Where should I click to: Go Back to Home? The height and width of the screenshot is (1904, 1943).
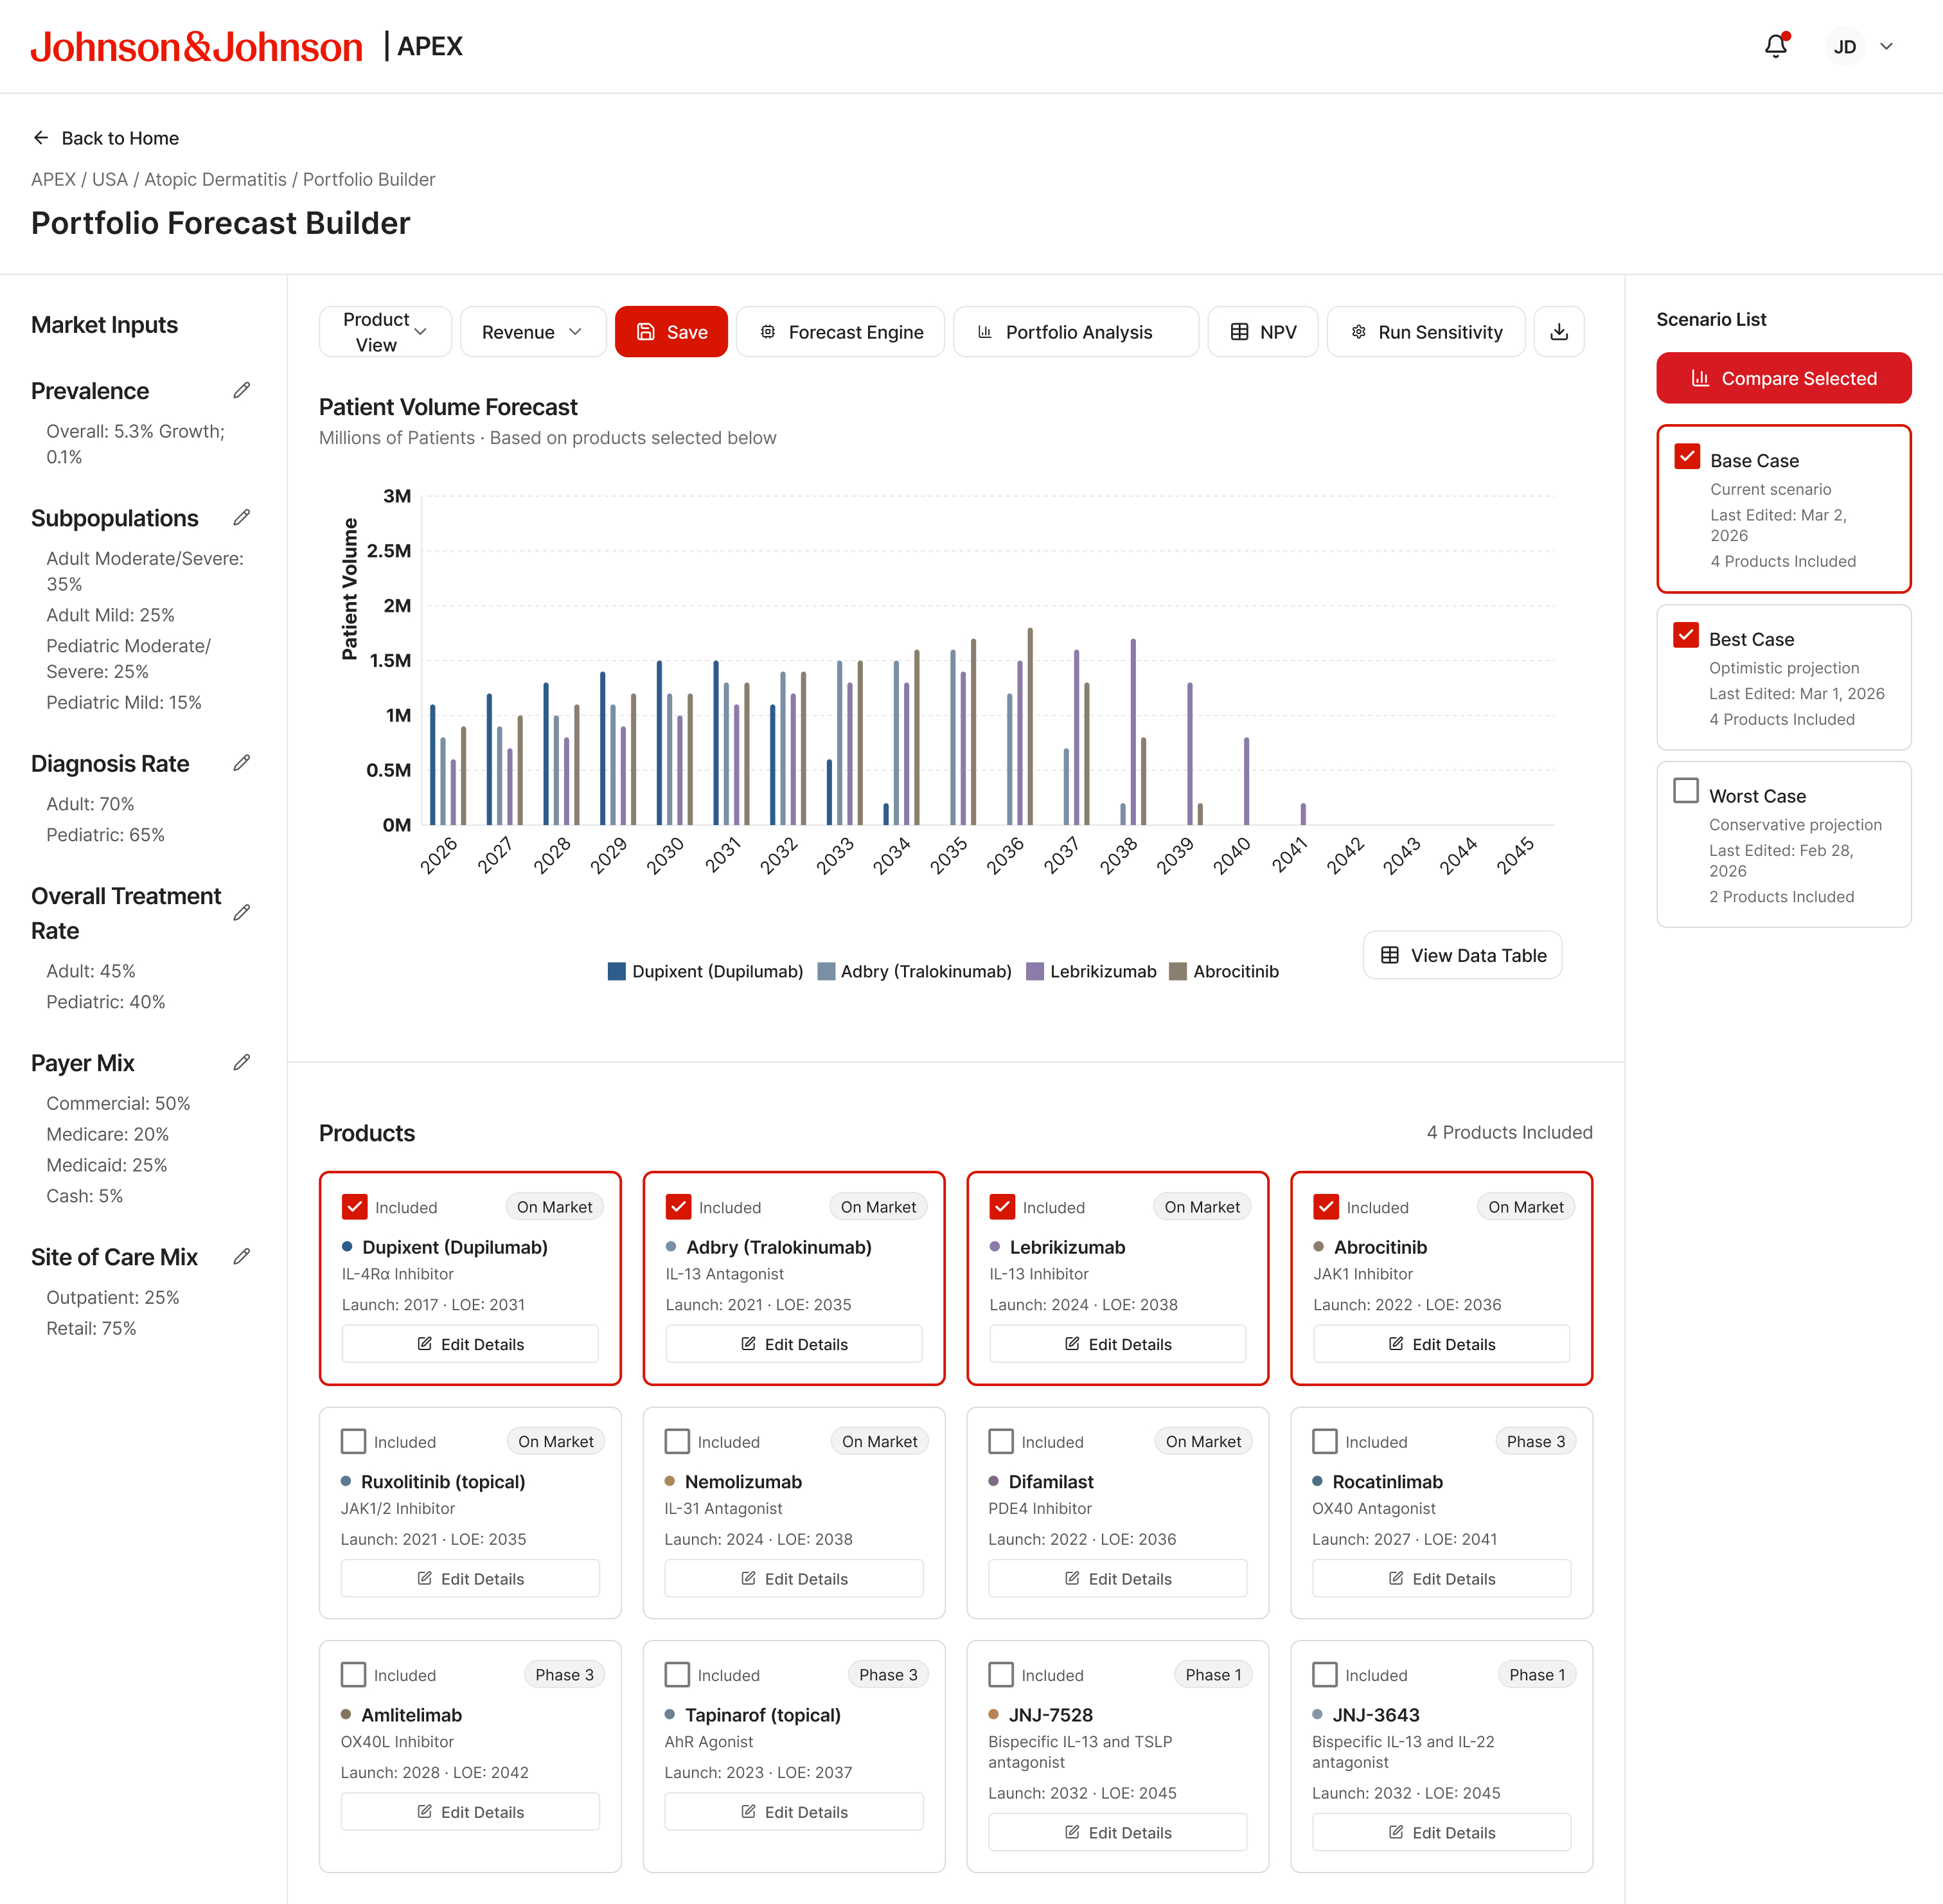click(105, 138)
